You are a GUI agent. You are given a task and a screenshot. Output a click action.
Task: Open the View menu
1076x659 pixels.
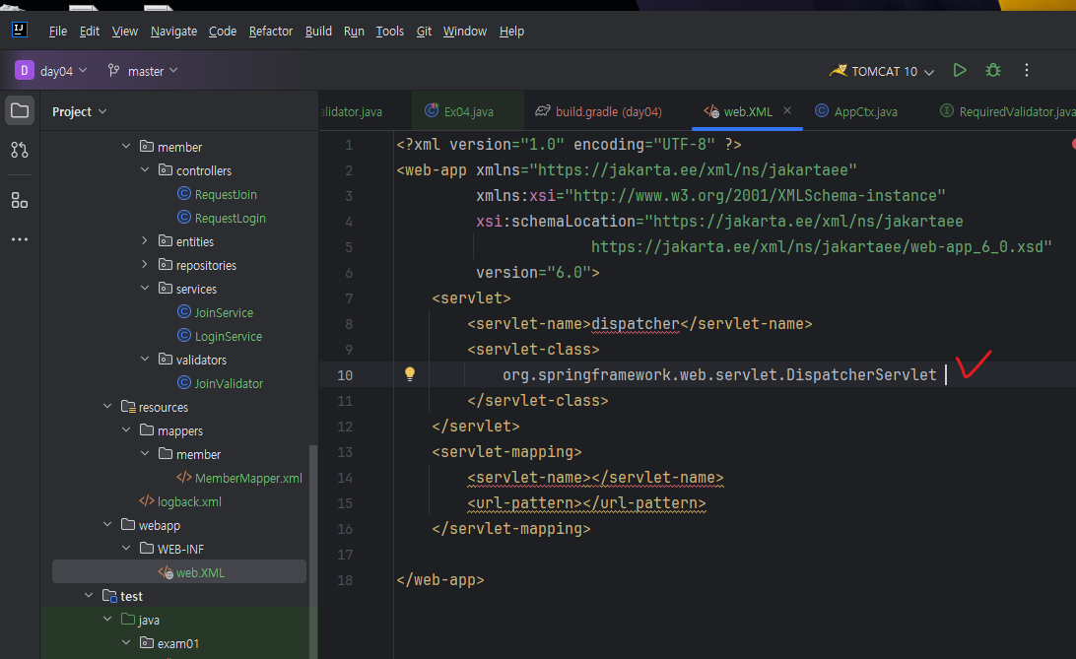[125, 31]
